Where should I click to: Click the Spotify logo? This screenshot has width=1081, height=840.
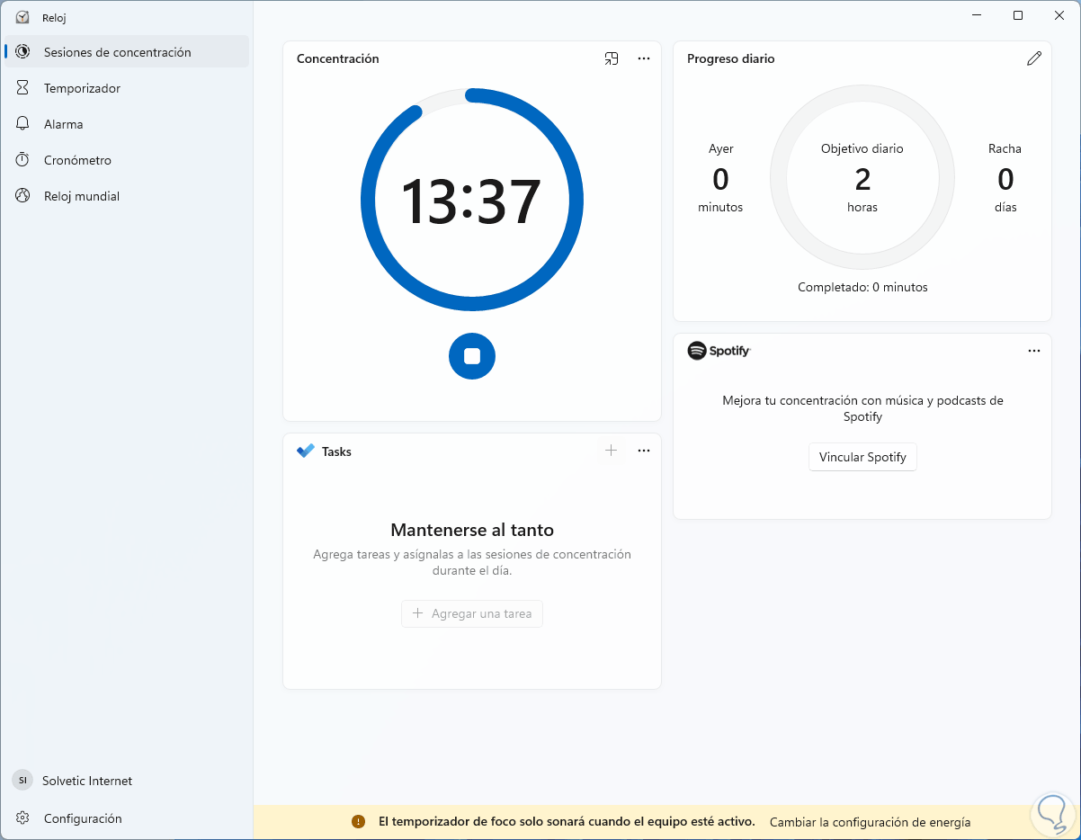[719, 351]
